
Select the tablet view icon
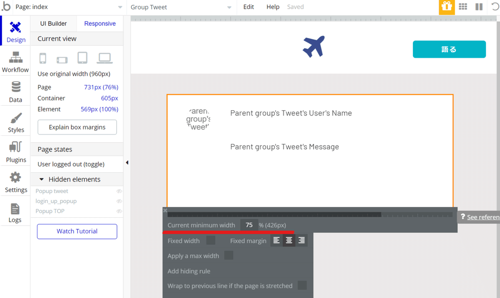82,58
